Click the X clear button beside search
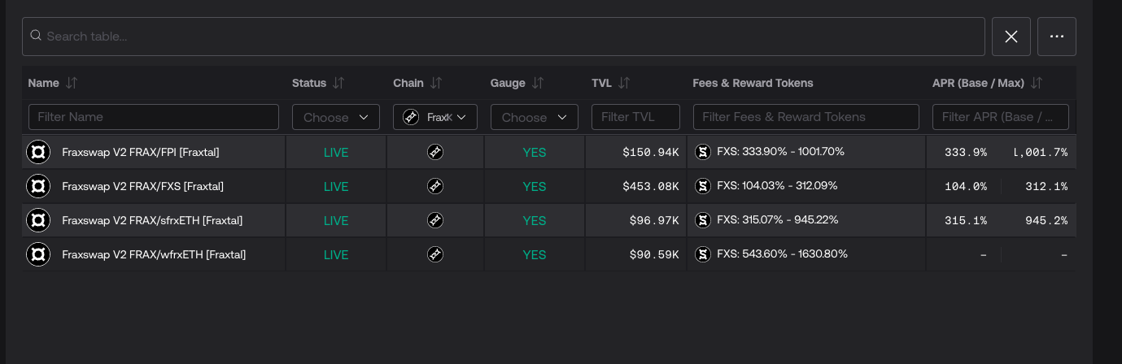 [1011, 37]
